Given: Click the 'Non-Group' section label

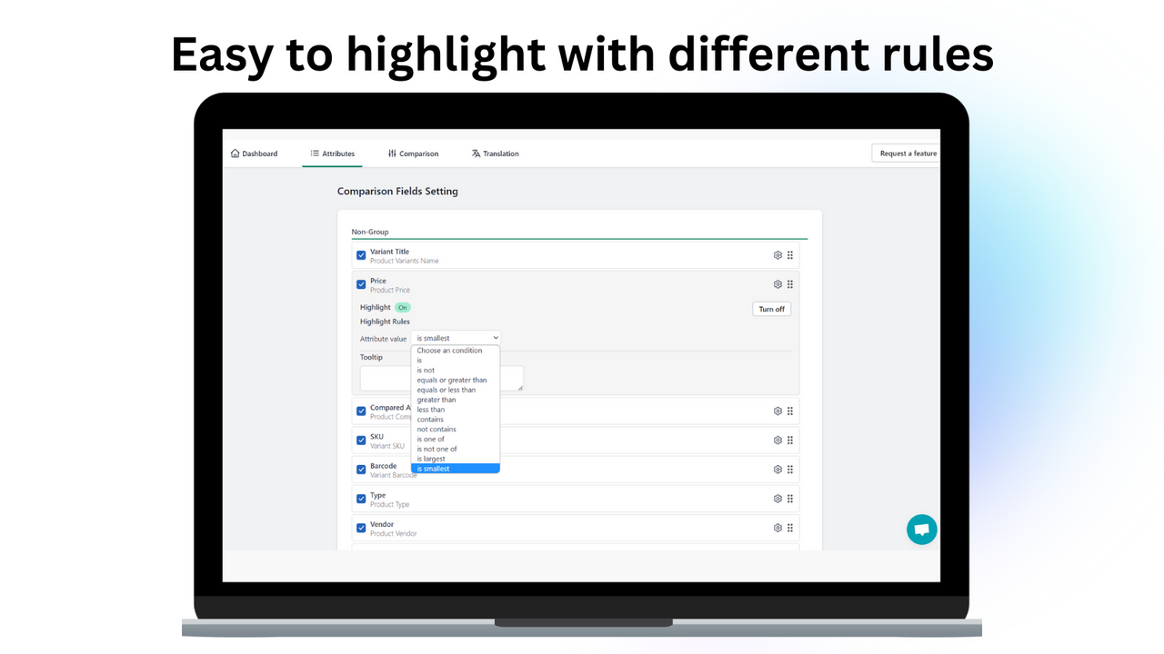Looking at the screenshot, I should 370,232.
